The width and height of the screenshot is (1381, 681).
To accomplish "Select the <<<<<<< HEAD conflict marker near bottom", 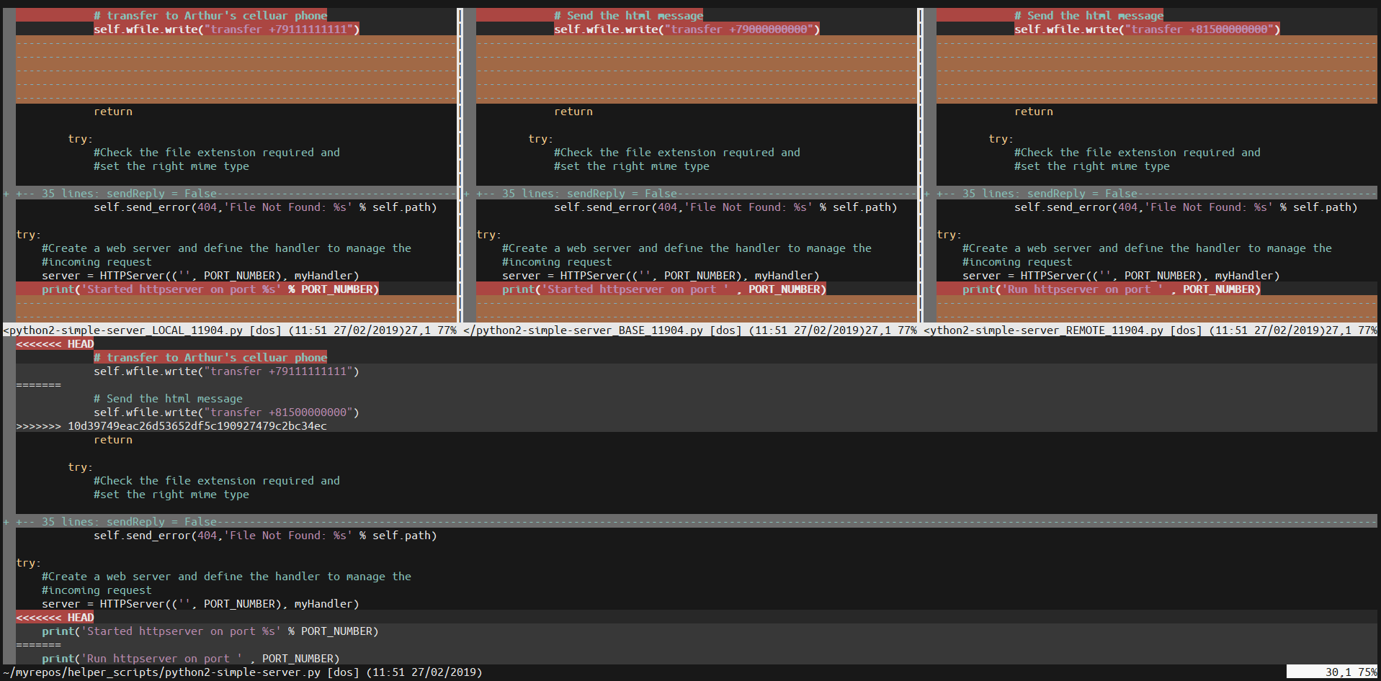I will 55,617.
